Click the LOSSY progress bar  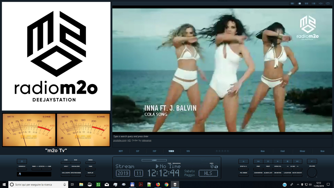coord(154,160)
